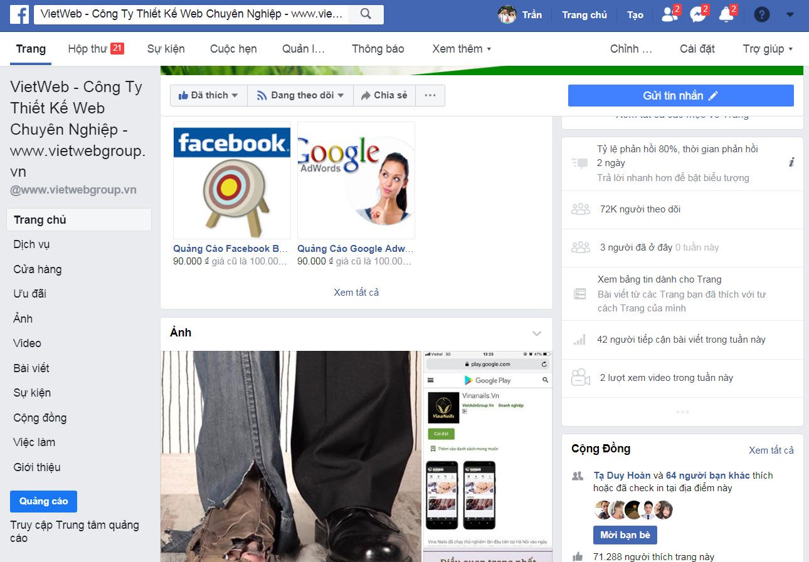The width and height of the screenshot is (809, 562).
Task: Toggle the Đã thích like button
Action: tap(208, 95)
